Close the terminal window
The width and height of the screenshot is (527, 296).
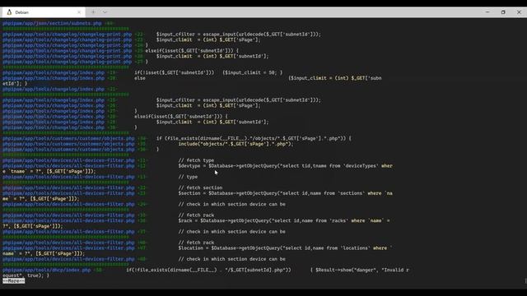519,12
